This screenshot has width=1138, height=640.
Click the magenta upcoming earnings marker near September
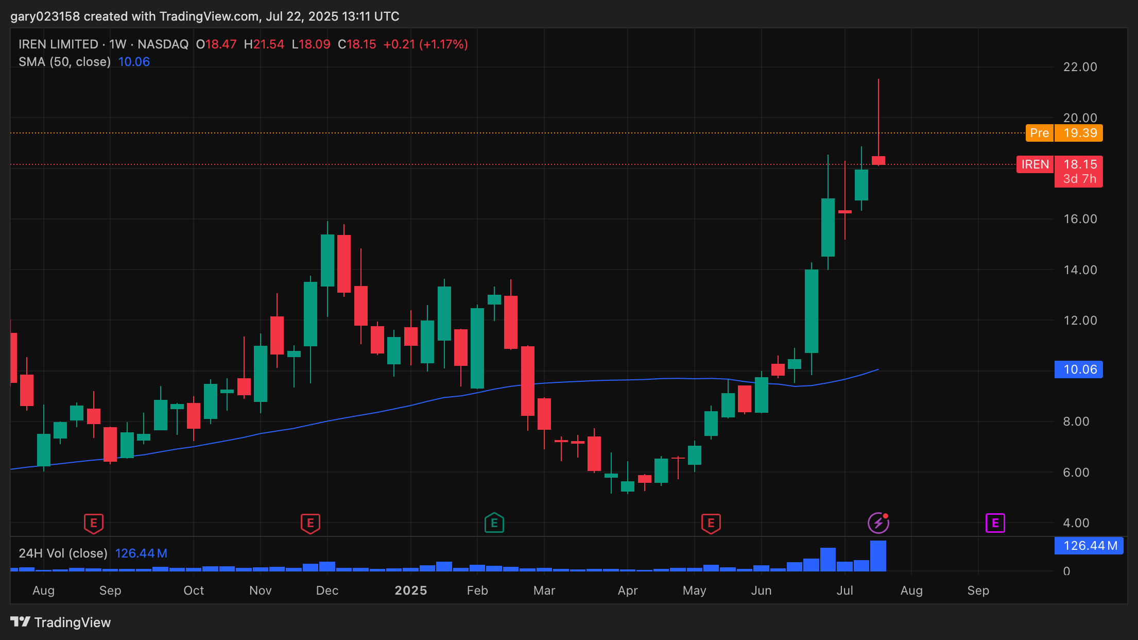click(x=995, y=524)
